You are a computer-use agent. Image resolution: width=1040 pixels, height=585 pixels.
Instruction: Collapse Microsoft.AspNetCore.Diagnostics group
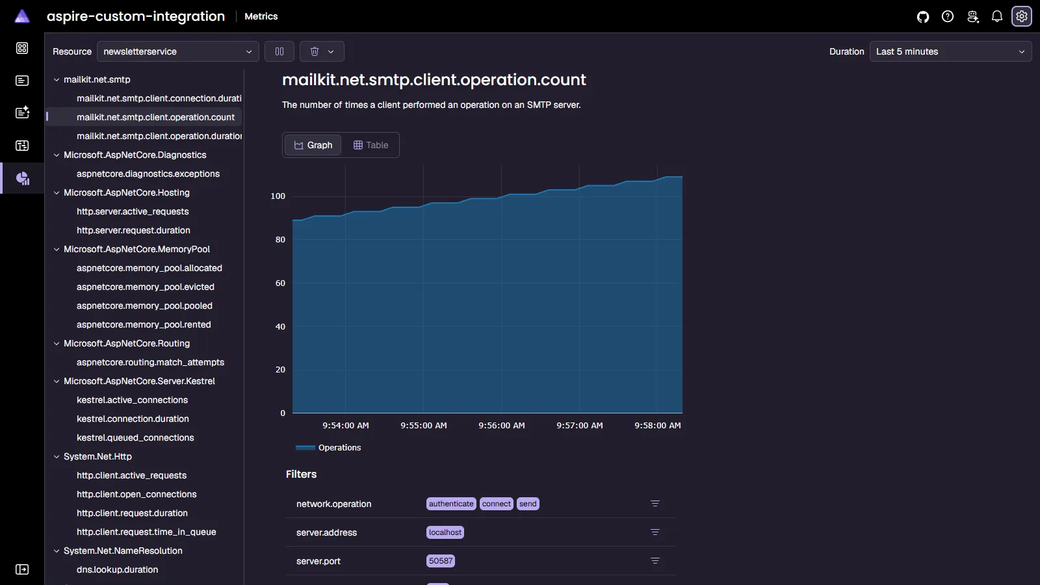click(57, 155)
